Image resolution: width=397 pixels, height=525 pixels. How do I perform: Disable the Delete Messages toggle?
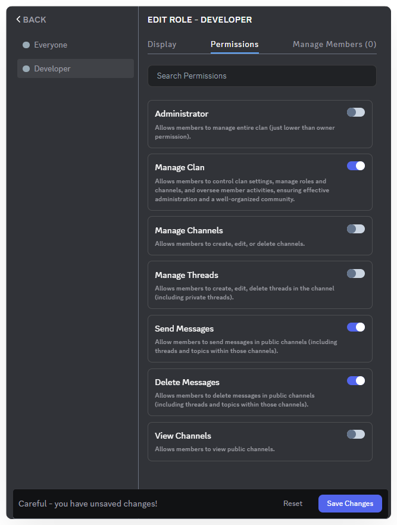click(x=355, y=381)
